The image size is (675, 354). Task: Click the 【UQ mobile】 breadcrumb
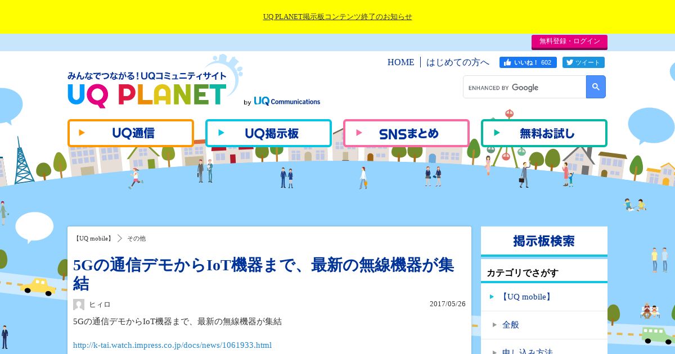pos(93,238)
